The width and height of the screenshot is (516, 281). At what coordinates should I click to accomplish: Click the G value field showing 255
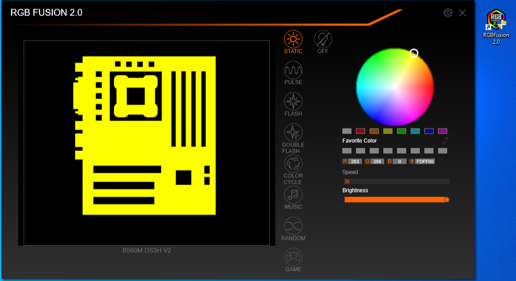(377, 161)
